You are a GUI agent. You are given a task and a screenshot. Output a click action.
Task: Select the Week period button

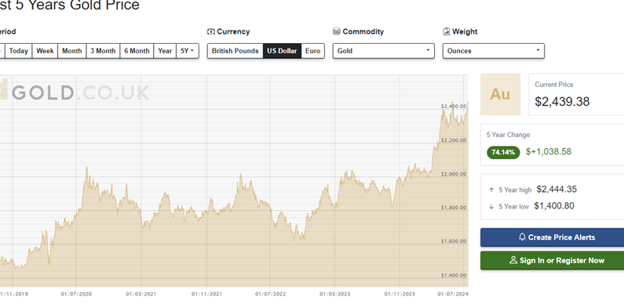pos(45,51)
